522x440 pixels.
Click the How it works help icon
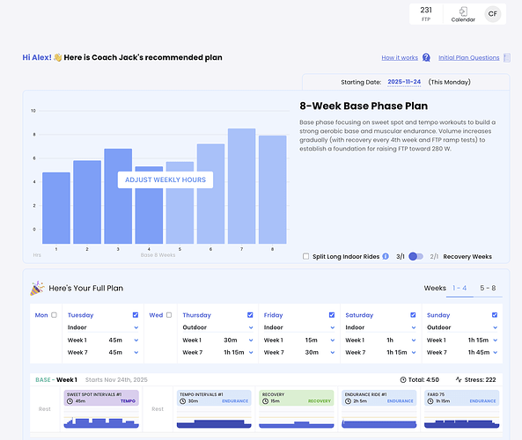426,57
